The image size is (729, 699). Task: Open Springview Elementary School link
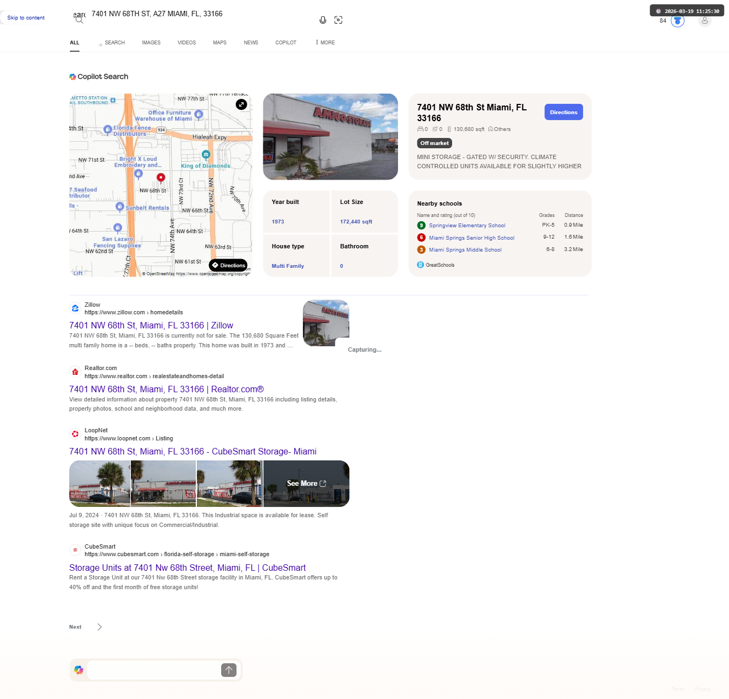point(467,226)
